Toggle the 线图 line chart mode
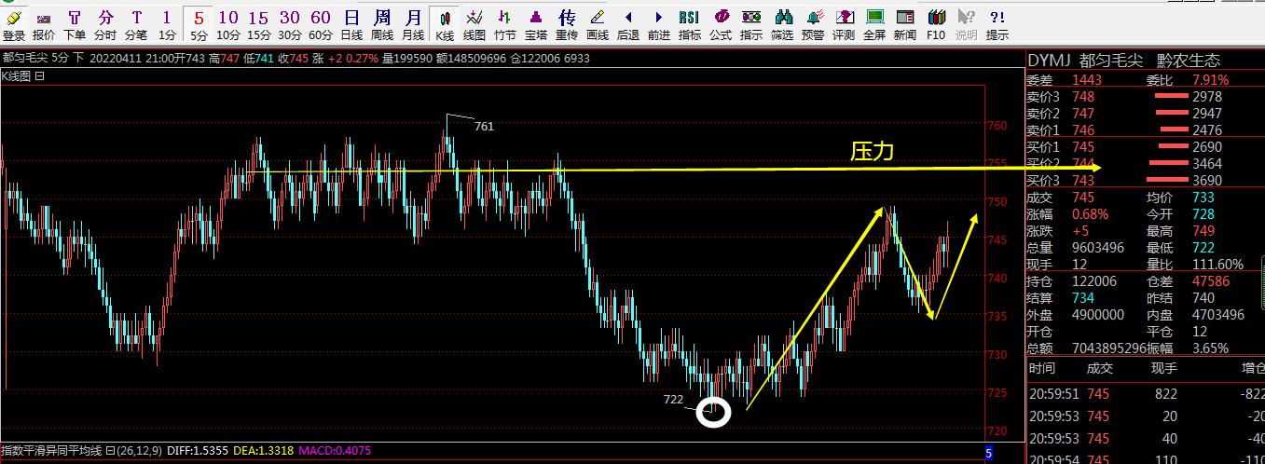The image size is (1265, 464). pyautogui.click(x=474, y=25)
